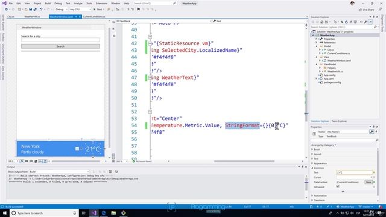The image size is (386, 217).
Task: Click the Navigate Backward toolbar icon
Action: [x=6, y=10]
